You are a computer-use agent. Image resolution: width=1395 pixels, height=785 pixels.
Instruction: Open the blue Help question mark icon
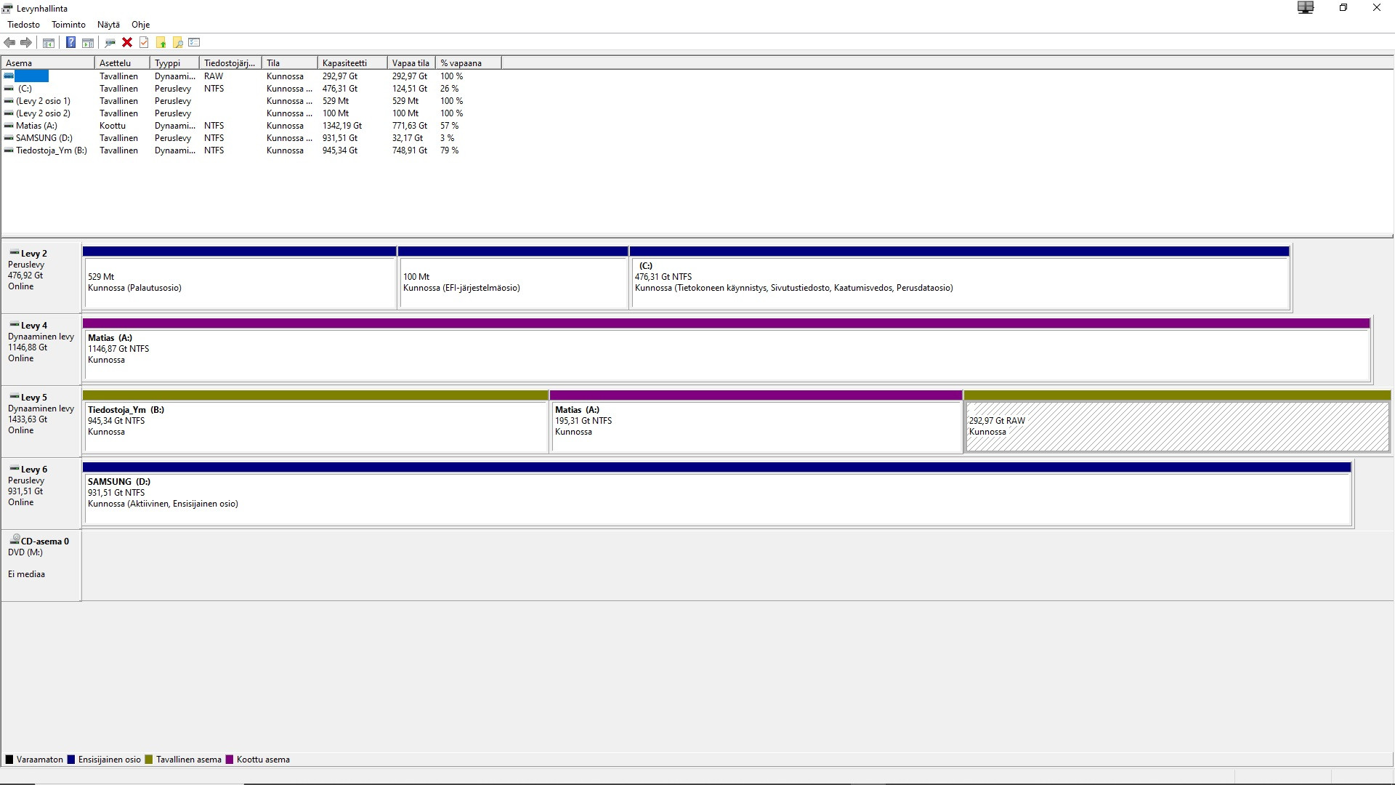pos(70,43)
